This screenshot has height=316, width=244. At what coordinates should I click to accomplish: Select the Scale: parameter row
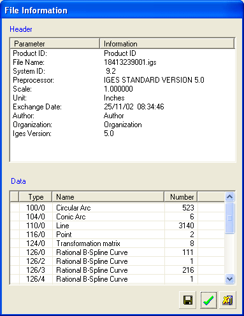(x=122, y=89)
